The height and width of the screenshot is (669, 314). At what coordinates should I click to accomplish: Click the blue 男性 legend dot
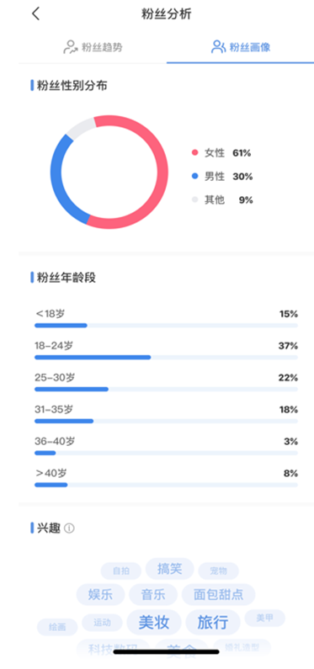(x=195, y=176)
